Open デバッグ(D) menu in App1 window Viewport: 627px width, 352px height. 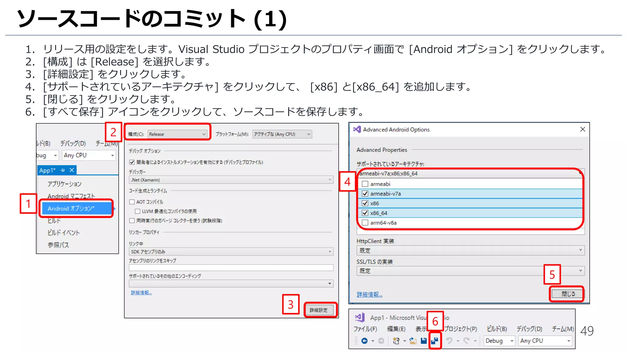530,329
